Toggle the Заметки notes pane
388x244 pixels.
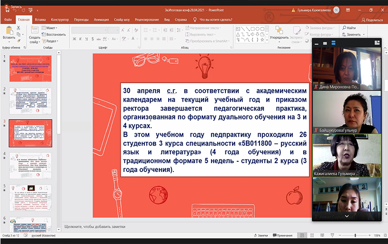click(260, 236)
